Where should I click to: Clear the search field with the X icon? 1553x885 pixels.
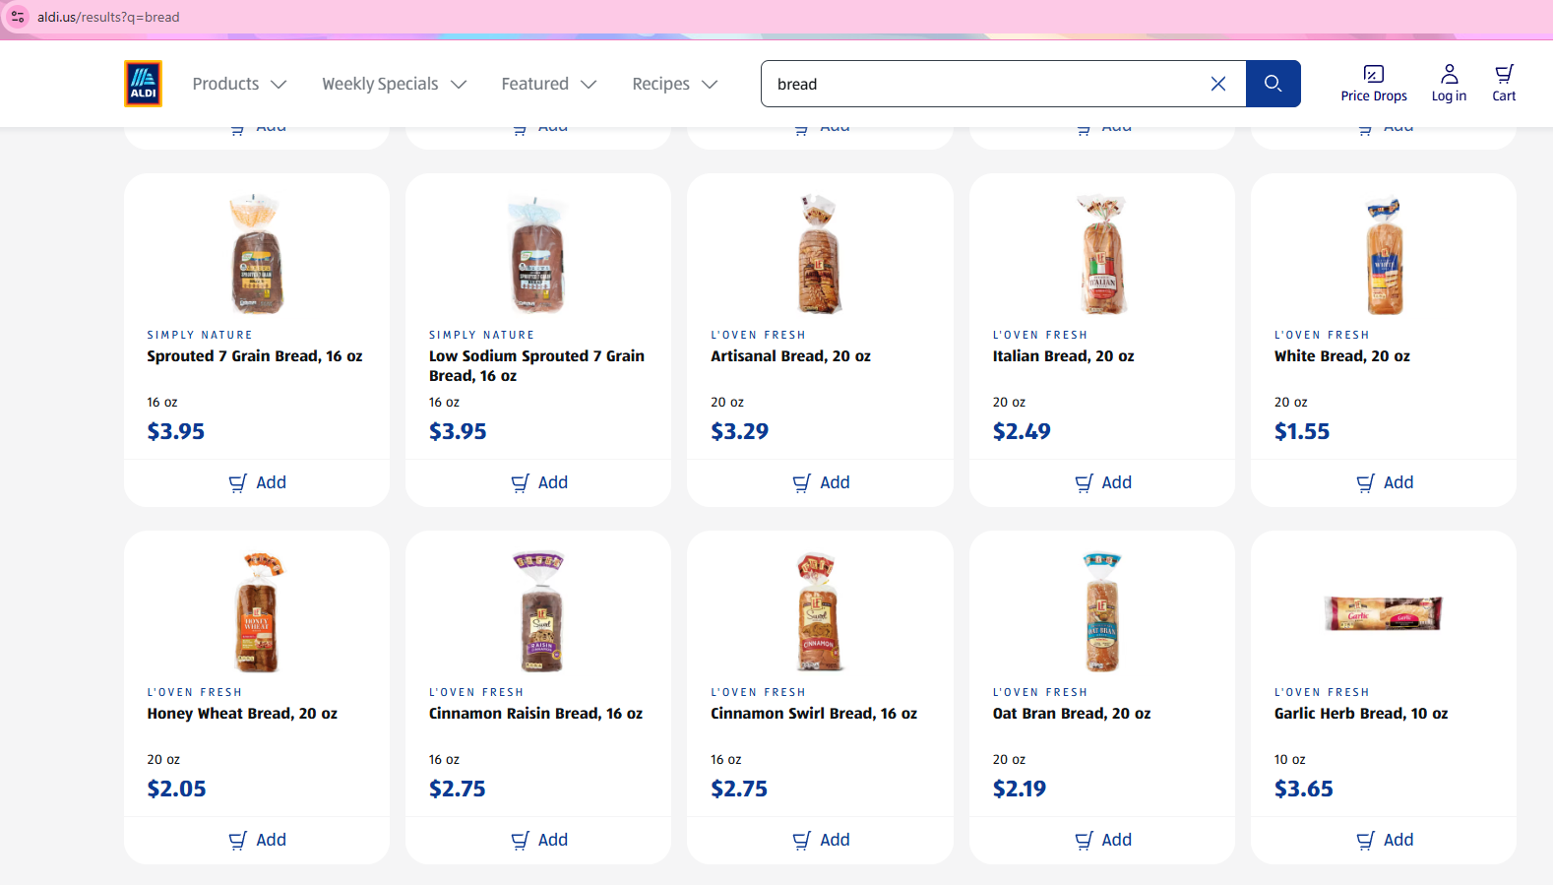tap(1217, 84)
